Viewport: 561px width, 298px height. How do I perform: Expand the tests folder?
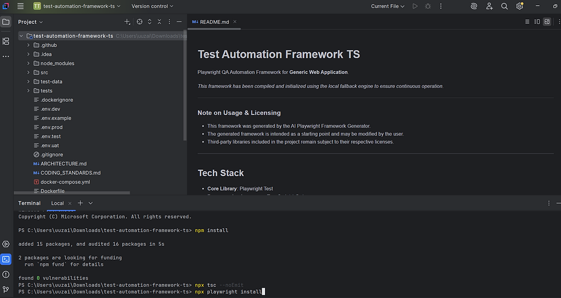28,91
